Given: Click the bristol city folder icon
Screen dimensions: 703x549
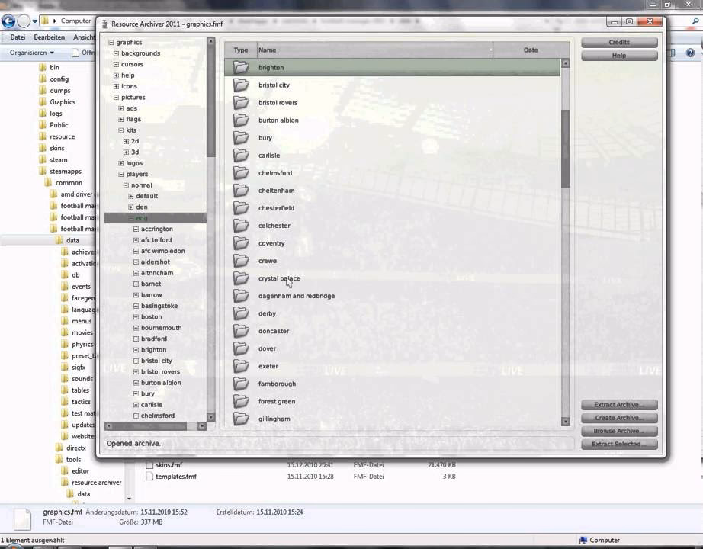Looking at the screenshot, I should (x=241, y=85).
